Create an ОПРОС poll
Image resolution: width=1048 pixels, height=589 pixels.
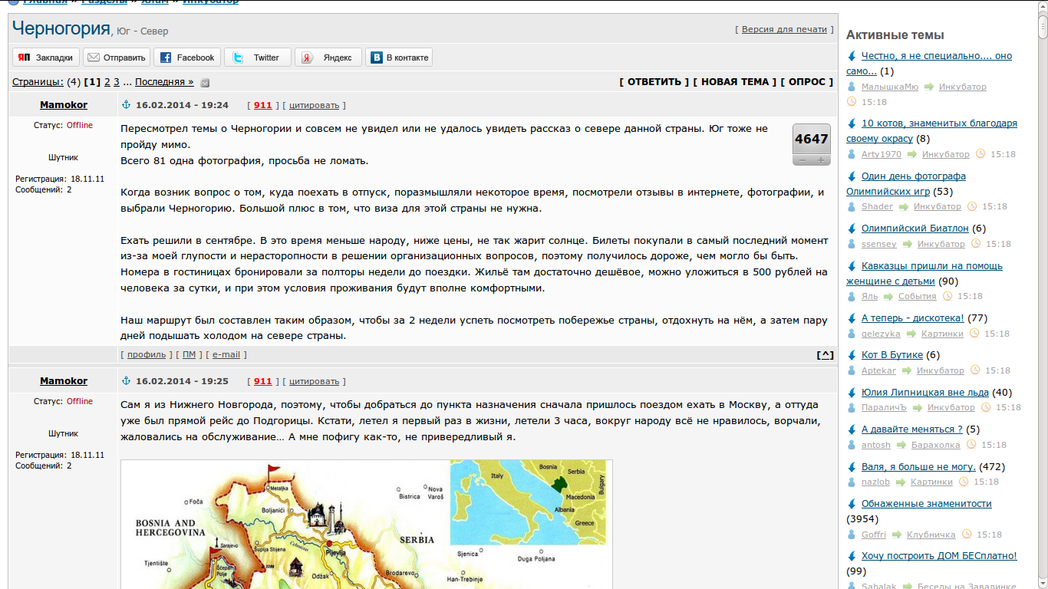807,82
